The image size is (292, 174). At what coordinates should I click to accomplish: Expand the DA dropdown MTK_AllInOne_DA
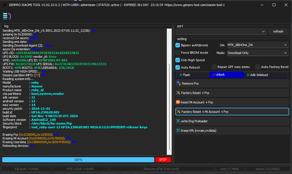point(258,45)
